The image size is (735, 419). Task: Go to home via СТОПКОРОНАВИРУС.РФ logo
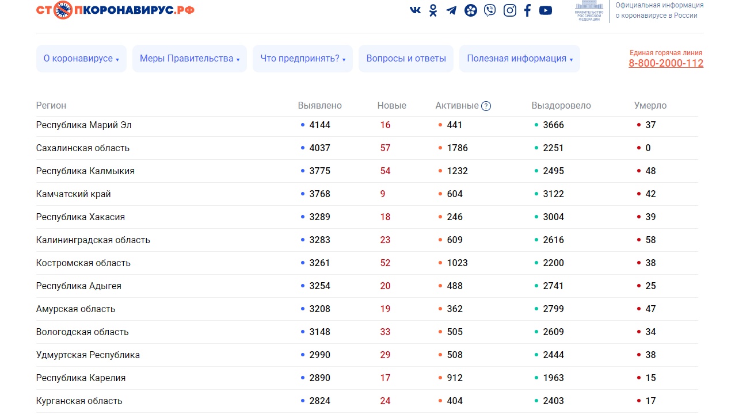click(x=115, y=10)
